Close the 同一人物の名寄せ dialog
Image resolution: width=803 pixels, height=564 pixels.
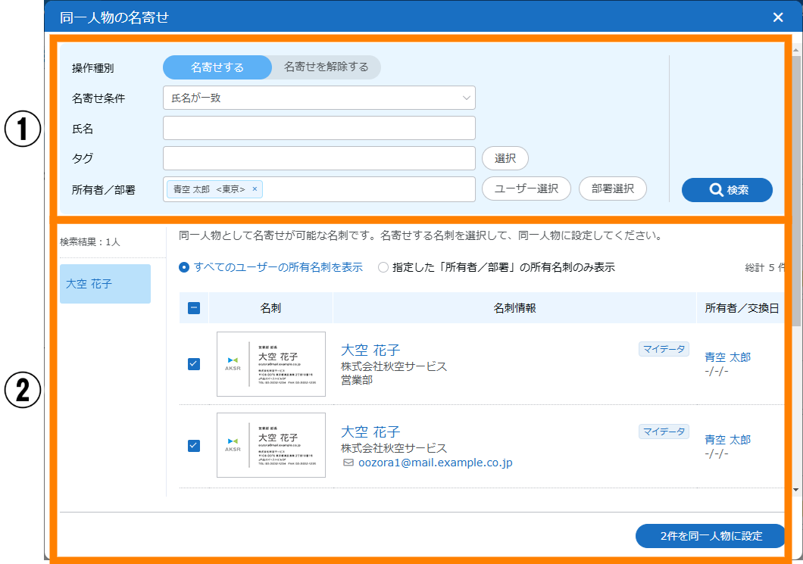[778, 17]
